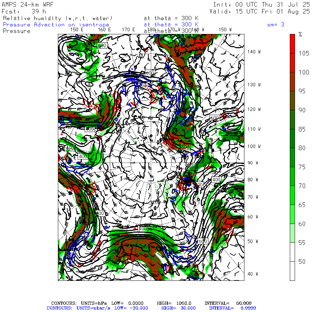Click the 'Init: 00 UTC Thu 31 Jul 25' line

(262, 5)
